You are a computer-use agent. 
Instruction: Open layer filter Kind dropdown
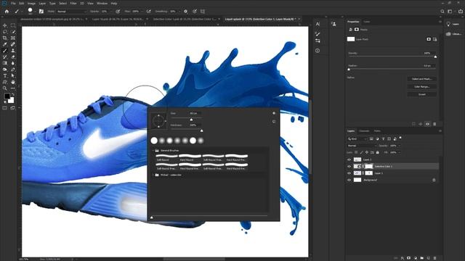[x=357, y=138]
